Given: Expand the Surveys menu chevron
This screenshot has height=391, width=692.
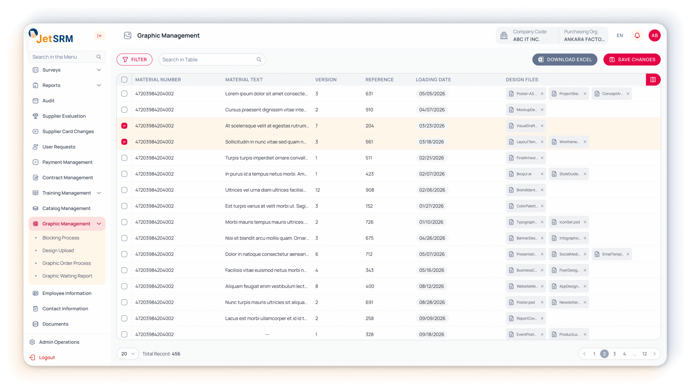Looking at the screenshot, I should [x=99, y=70].
